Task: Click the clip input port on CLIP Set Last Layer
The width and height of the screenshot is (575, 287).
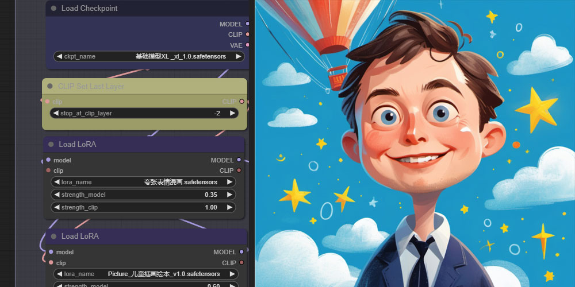Action: (47, 102)
